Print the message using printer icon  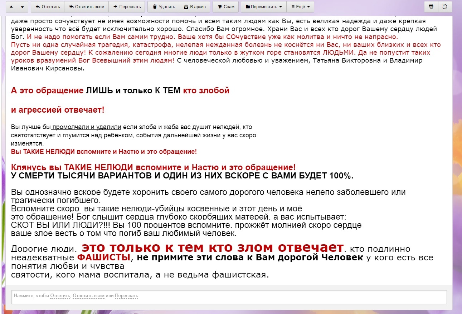coord(431,7)
